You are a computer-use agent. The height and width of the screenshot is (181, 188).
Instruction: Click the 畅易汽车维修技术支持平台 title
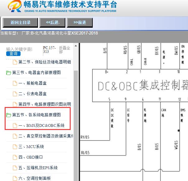coord(70,5)
